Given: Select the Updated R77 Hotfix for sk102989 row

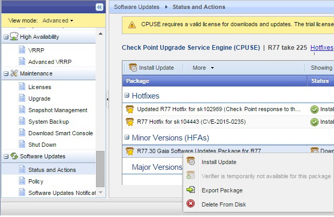Looking at the screenshot, I should 228,109.
